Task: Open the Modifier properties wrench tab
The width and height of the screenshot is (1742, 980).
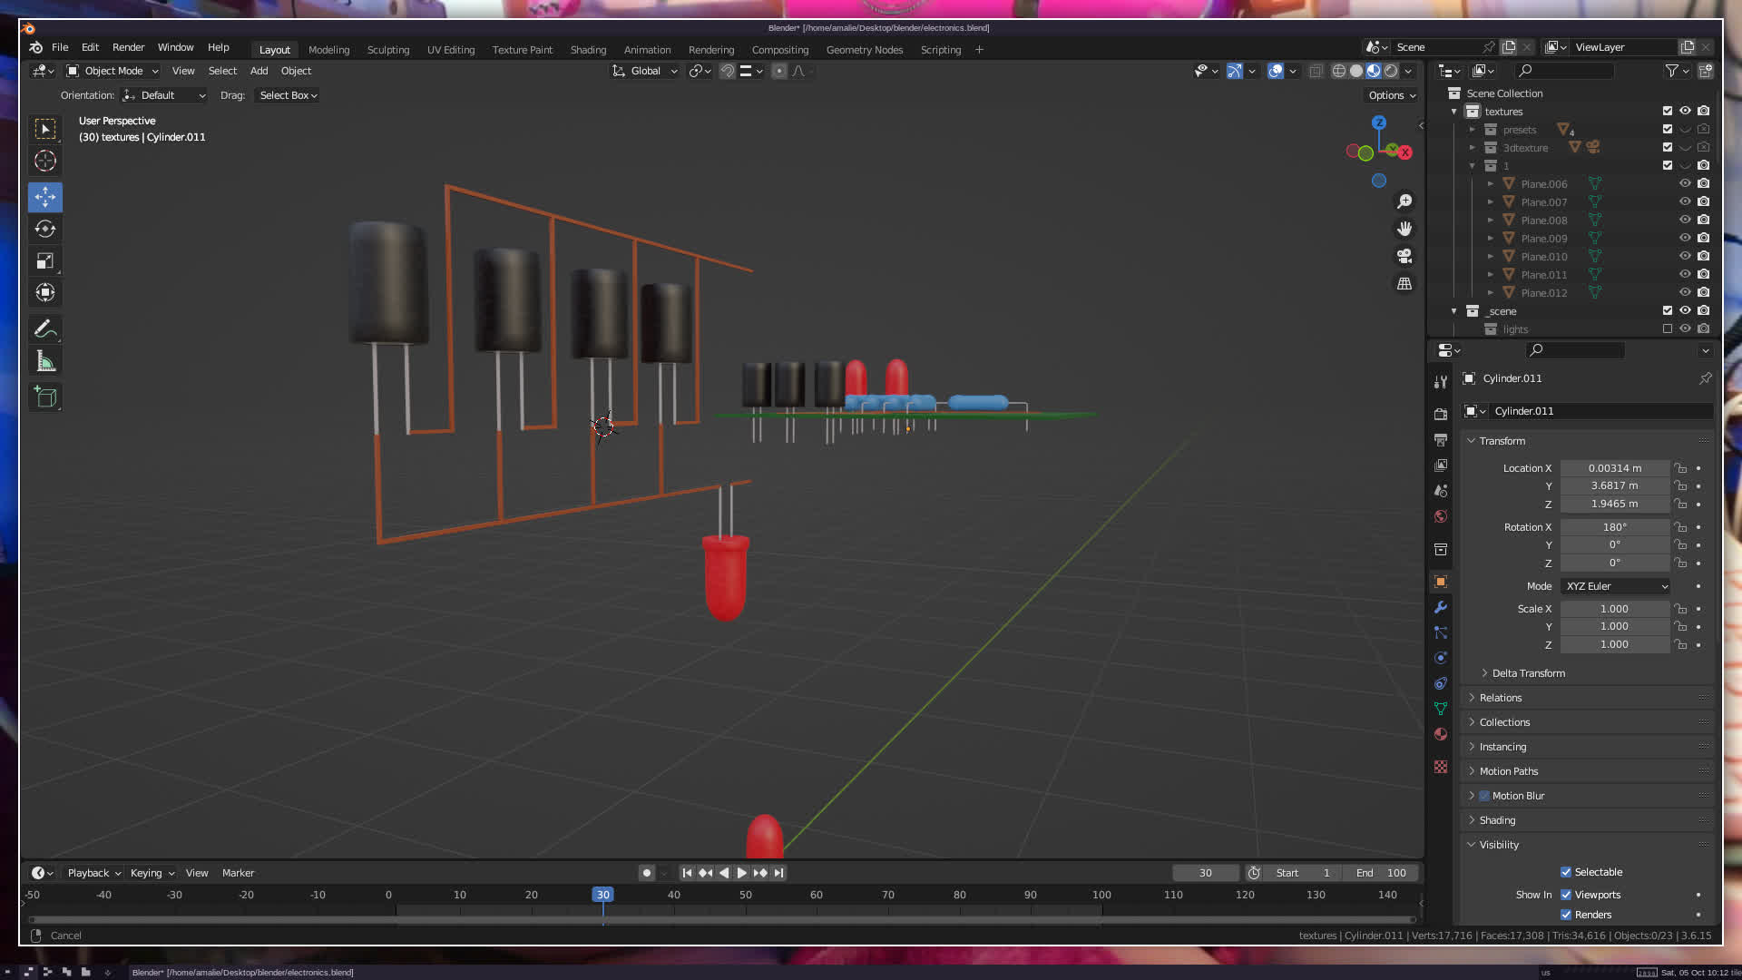Action: pos(1441,607)
